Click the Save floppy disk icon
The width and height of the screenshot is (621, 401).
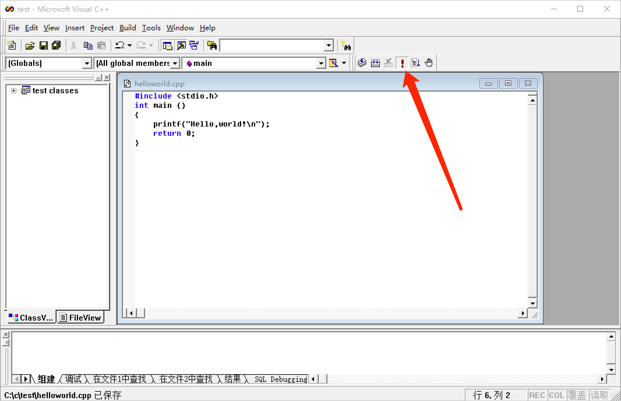(44, 45)
